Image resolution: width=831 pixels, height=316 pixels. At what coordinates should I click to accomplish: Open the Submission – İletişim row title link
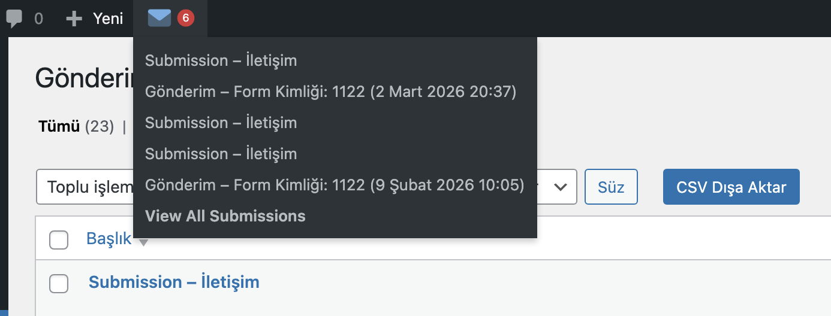pyautogui.click(x=174, y=282)
